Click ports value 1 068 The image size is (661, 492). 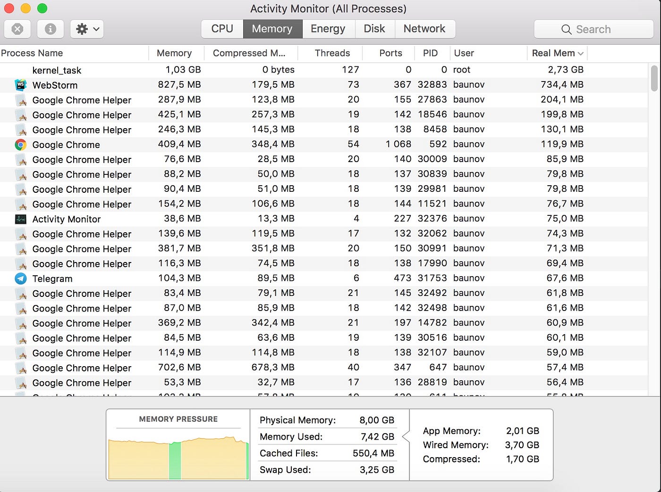(x=398, y=144)
